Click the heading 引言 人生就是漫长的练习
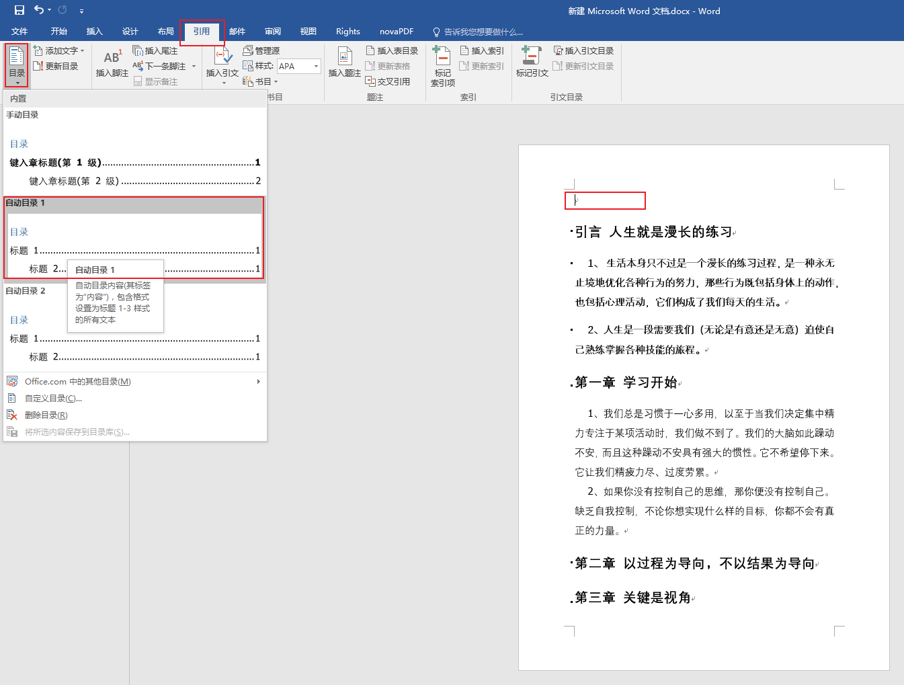Screen dimensions: 904x685 pyautogui.click(x=653, y=233)
